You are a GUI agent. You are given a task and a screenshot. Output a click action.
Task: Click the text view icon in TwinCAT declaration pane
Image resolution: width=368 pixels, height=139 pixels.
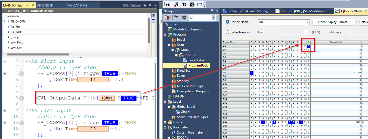tap(154, 16)
